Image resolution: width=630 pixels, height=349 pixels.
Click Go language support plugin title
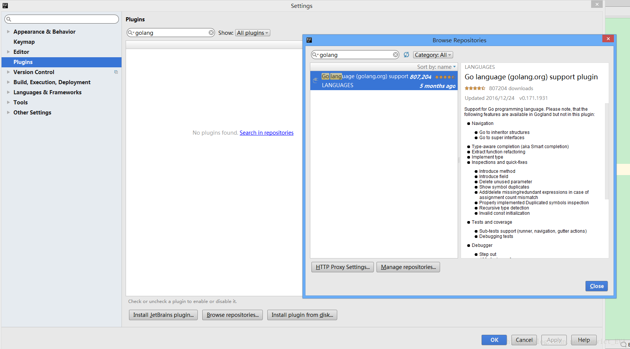tap(531, 77)
